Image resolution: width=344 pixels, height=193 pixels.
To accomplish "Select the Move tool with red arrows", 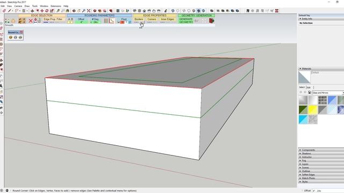I will (x=42, y=11).
